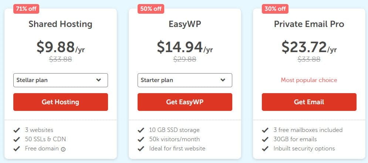The height and width of the screenshot is (163, 368).
Task: Click checkmark icon beside 30GB for emails
Action: pyautogui.click(x=265, y=139)
